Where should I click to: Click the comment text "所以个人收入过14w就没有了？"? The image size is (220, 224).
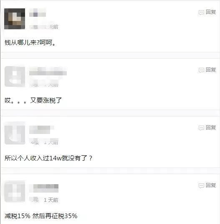(x=48, y=158)
